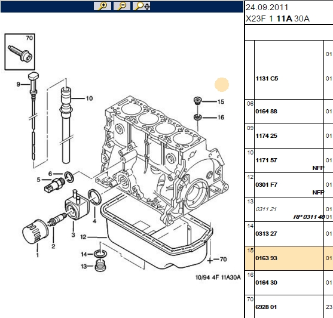Click part number 6928 01
Image resolution: width=333 pixels, height=318 pixels.
[x=266, y=307]
